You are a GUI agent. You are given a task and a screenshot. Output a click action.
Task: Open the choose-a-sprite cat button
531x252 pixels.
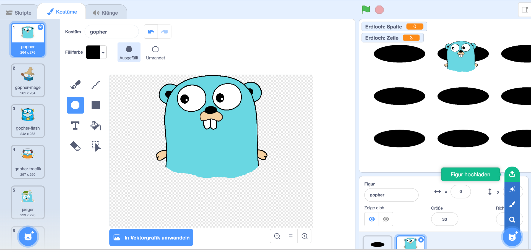click(x=512, y=237)
